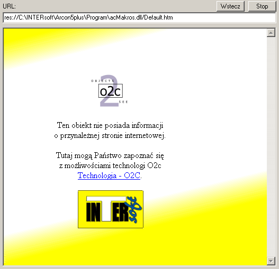279x269 pixels.
Task: Click the OBJECTS caption above logo
Action: pos(103,81)
